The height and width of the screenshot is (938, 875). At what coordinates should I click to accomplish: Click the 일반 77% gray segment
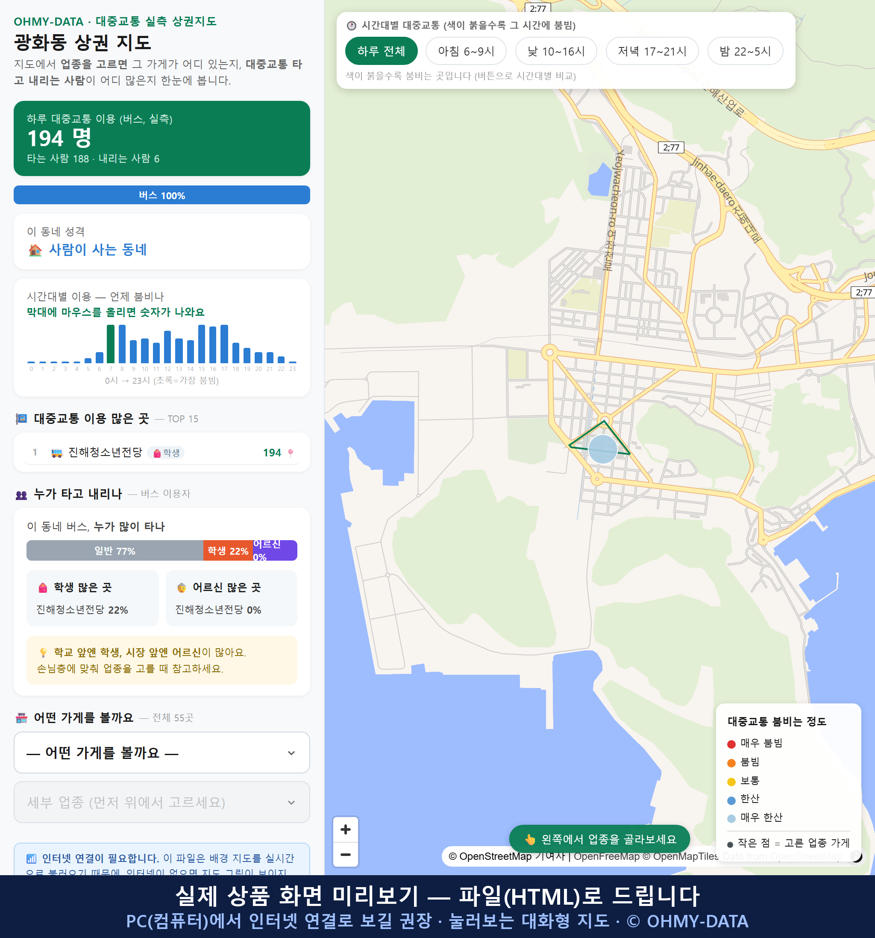(x=115, y=551)
